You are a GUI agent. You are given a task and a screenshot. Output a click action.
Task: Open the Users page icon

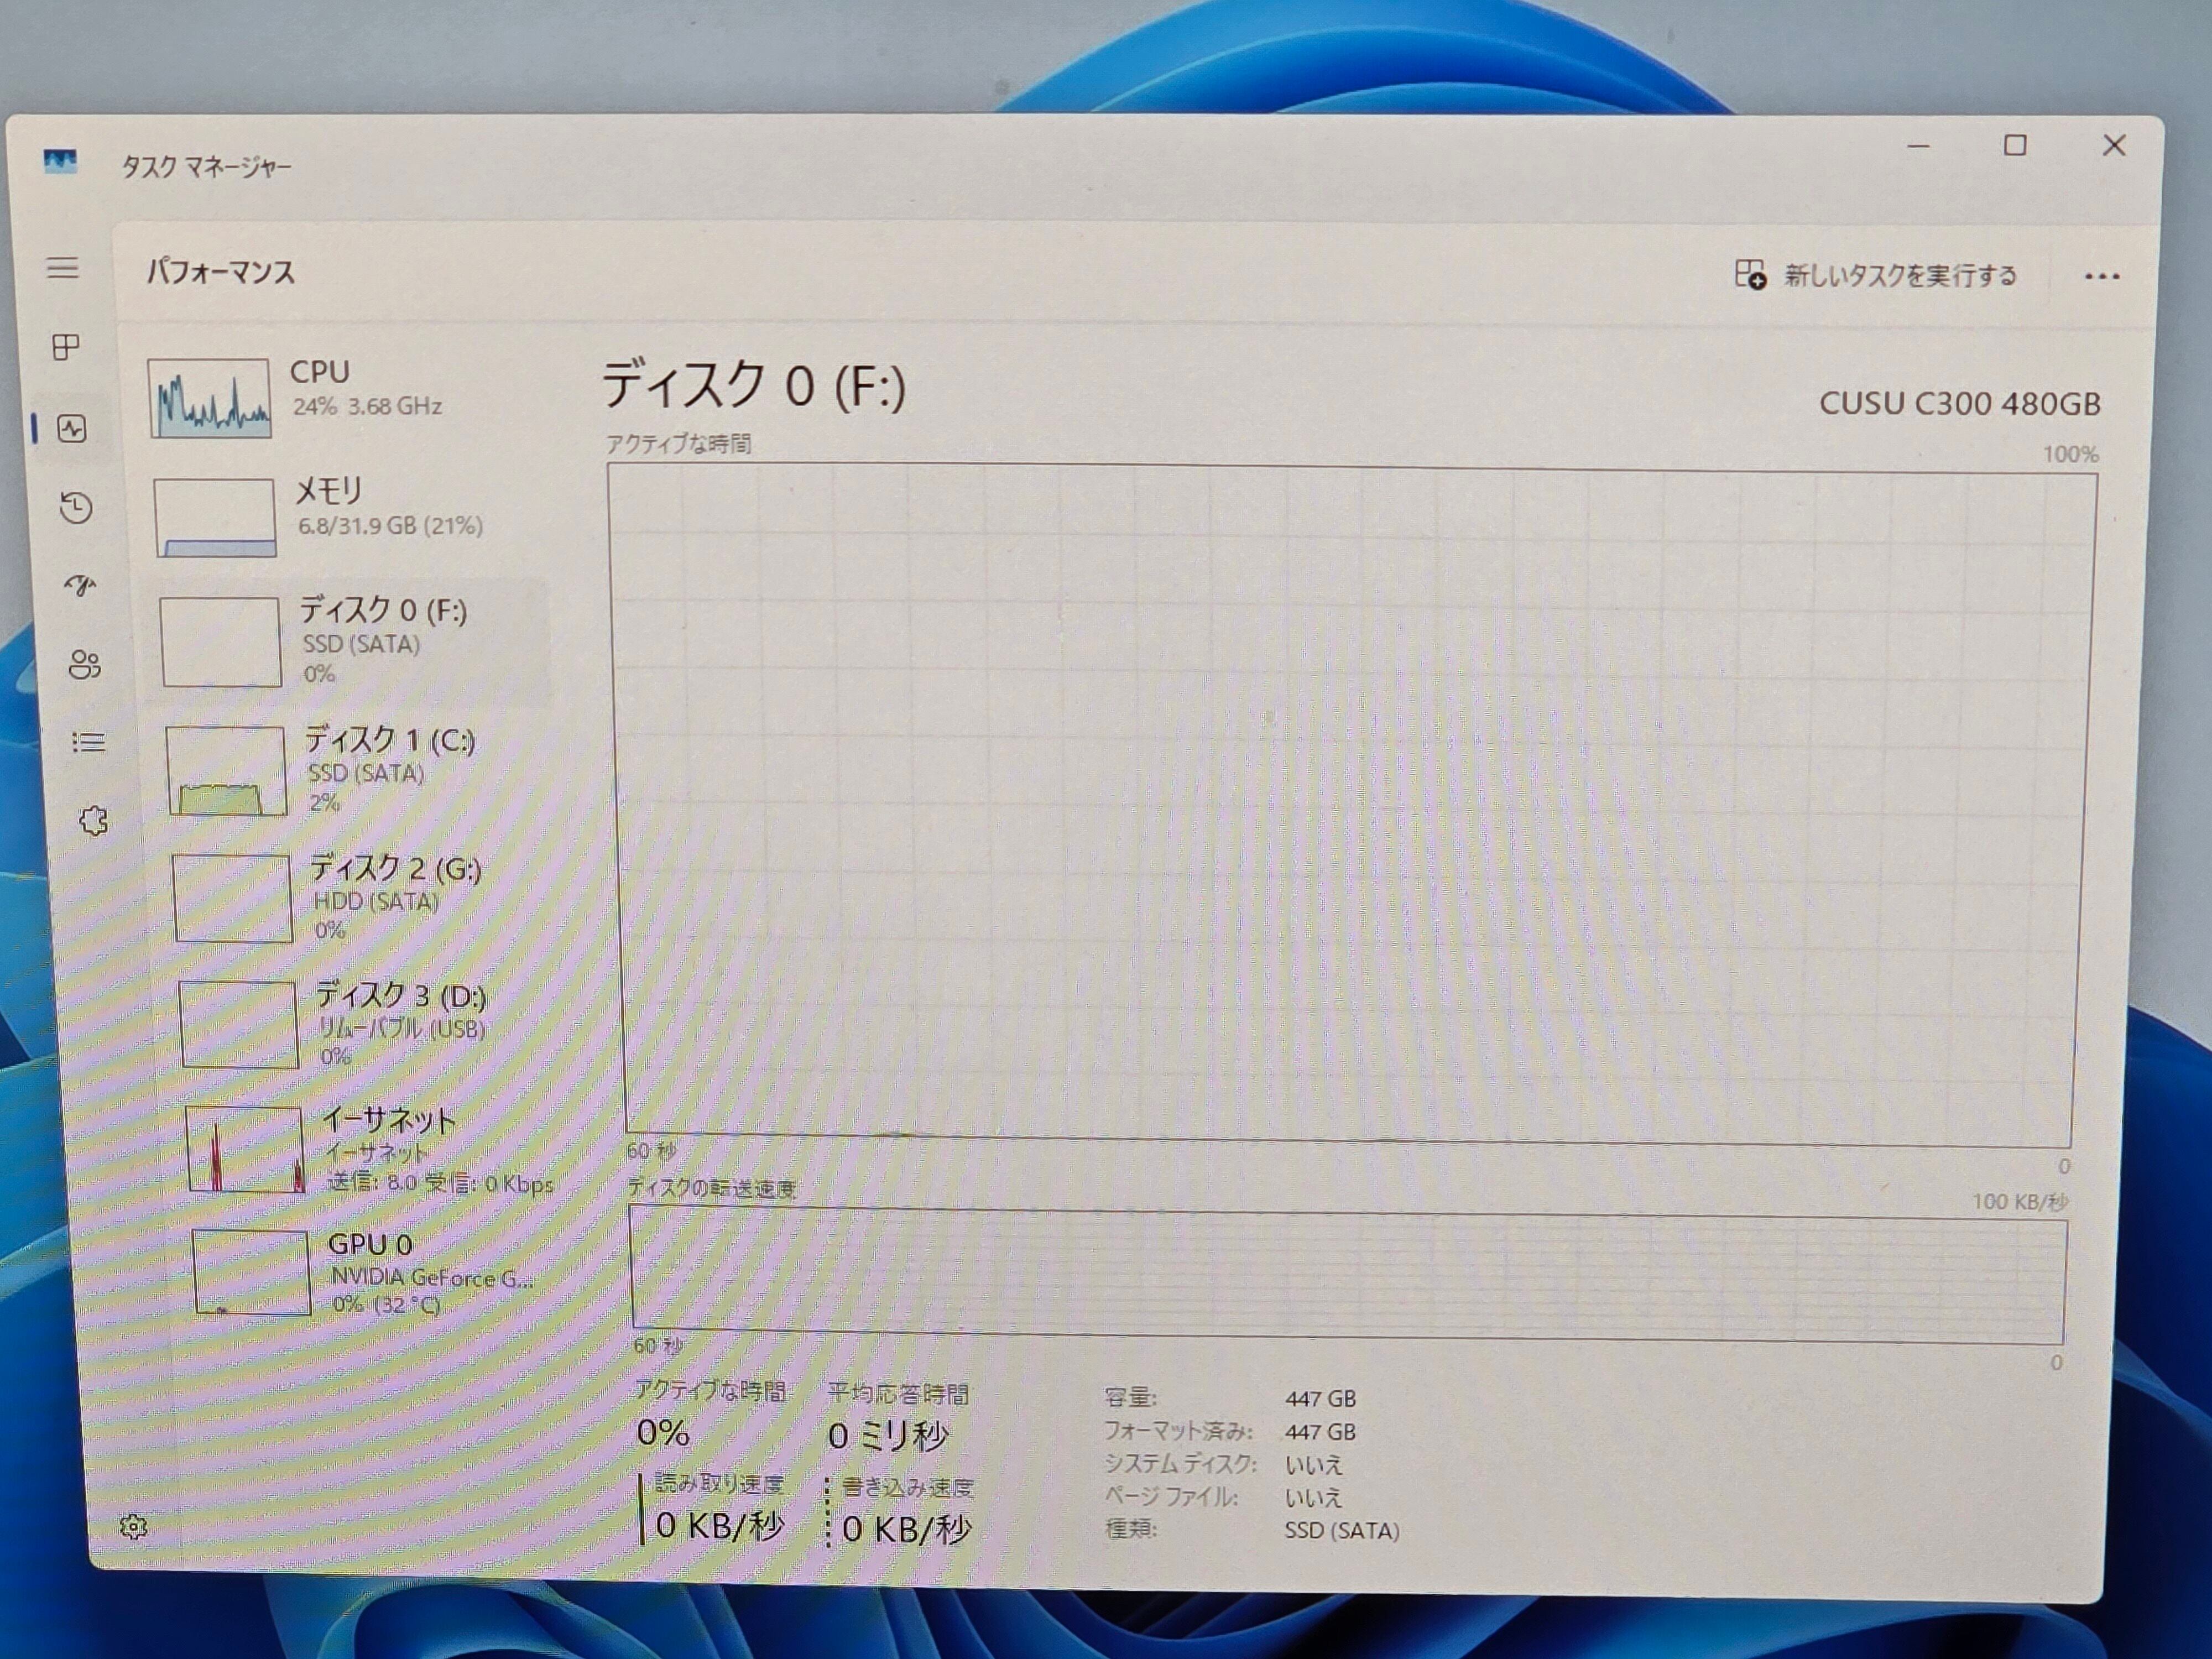85,664
